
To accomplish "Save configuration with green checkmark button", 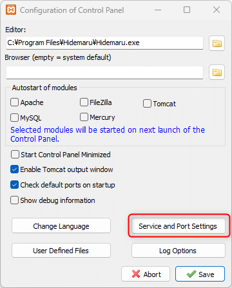I will [x=200, y=274].
